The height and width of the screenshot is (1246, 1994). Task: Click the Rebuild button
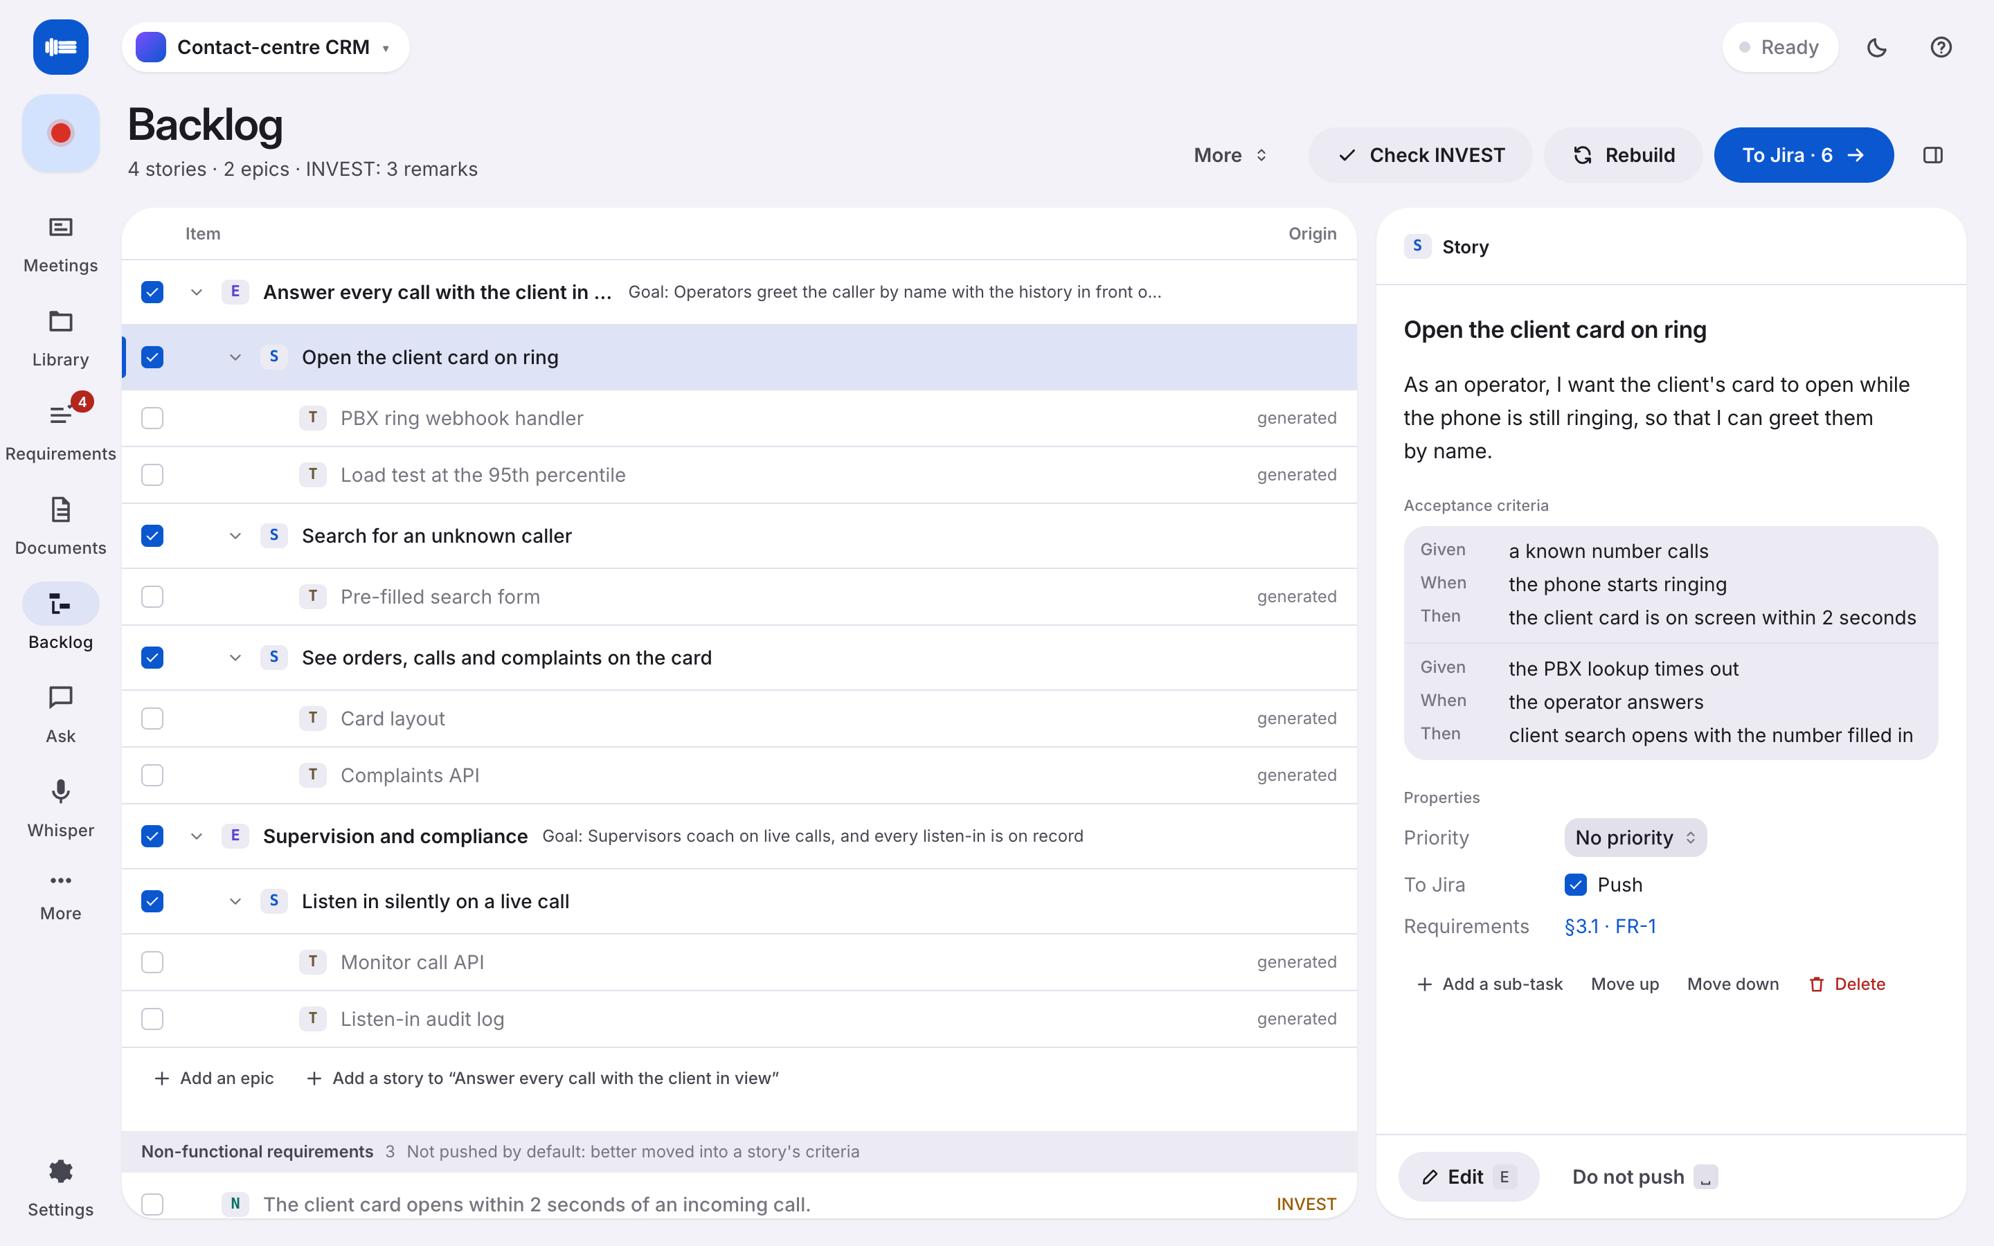click(1622, 155)
